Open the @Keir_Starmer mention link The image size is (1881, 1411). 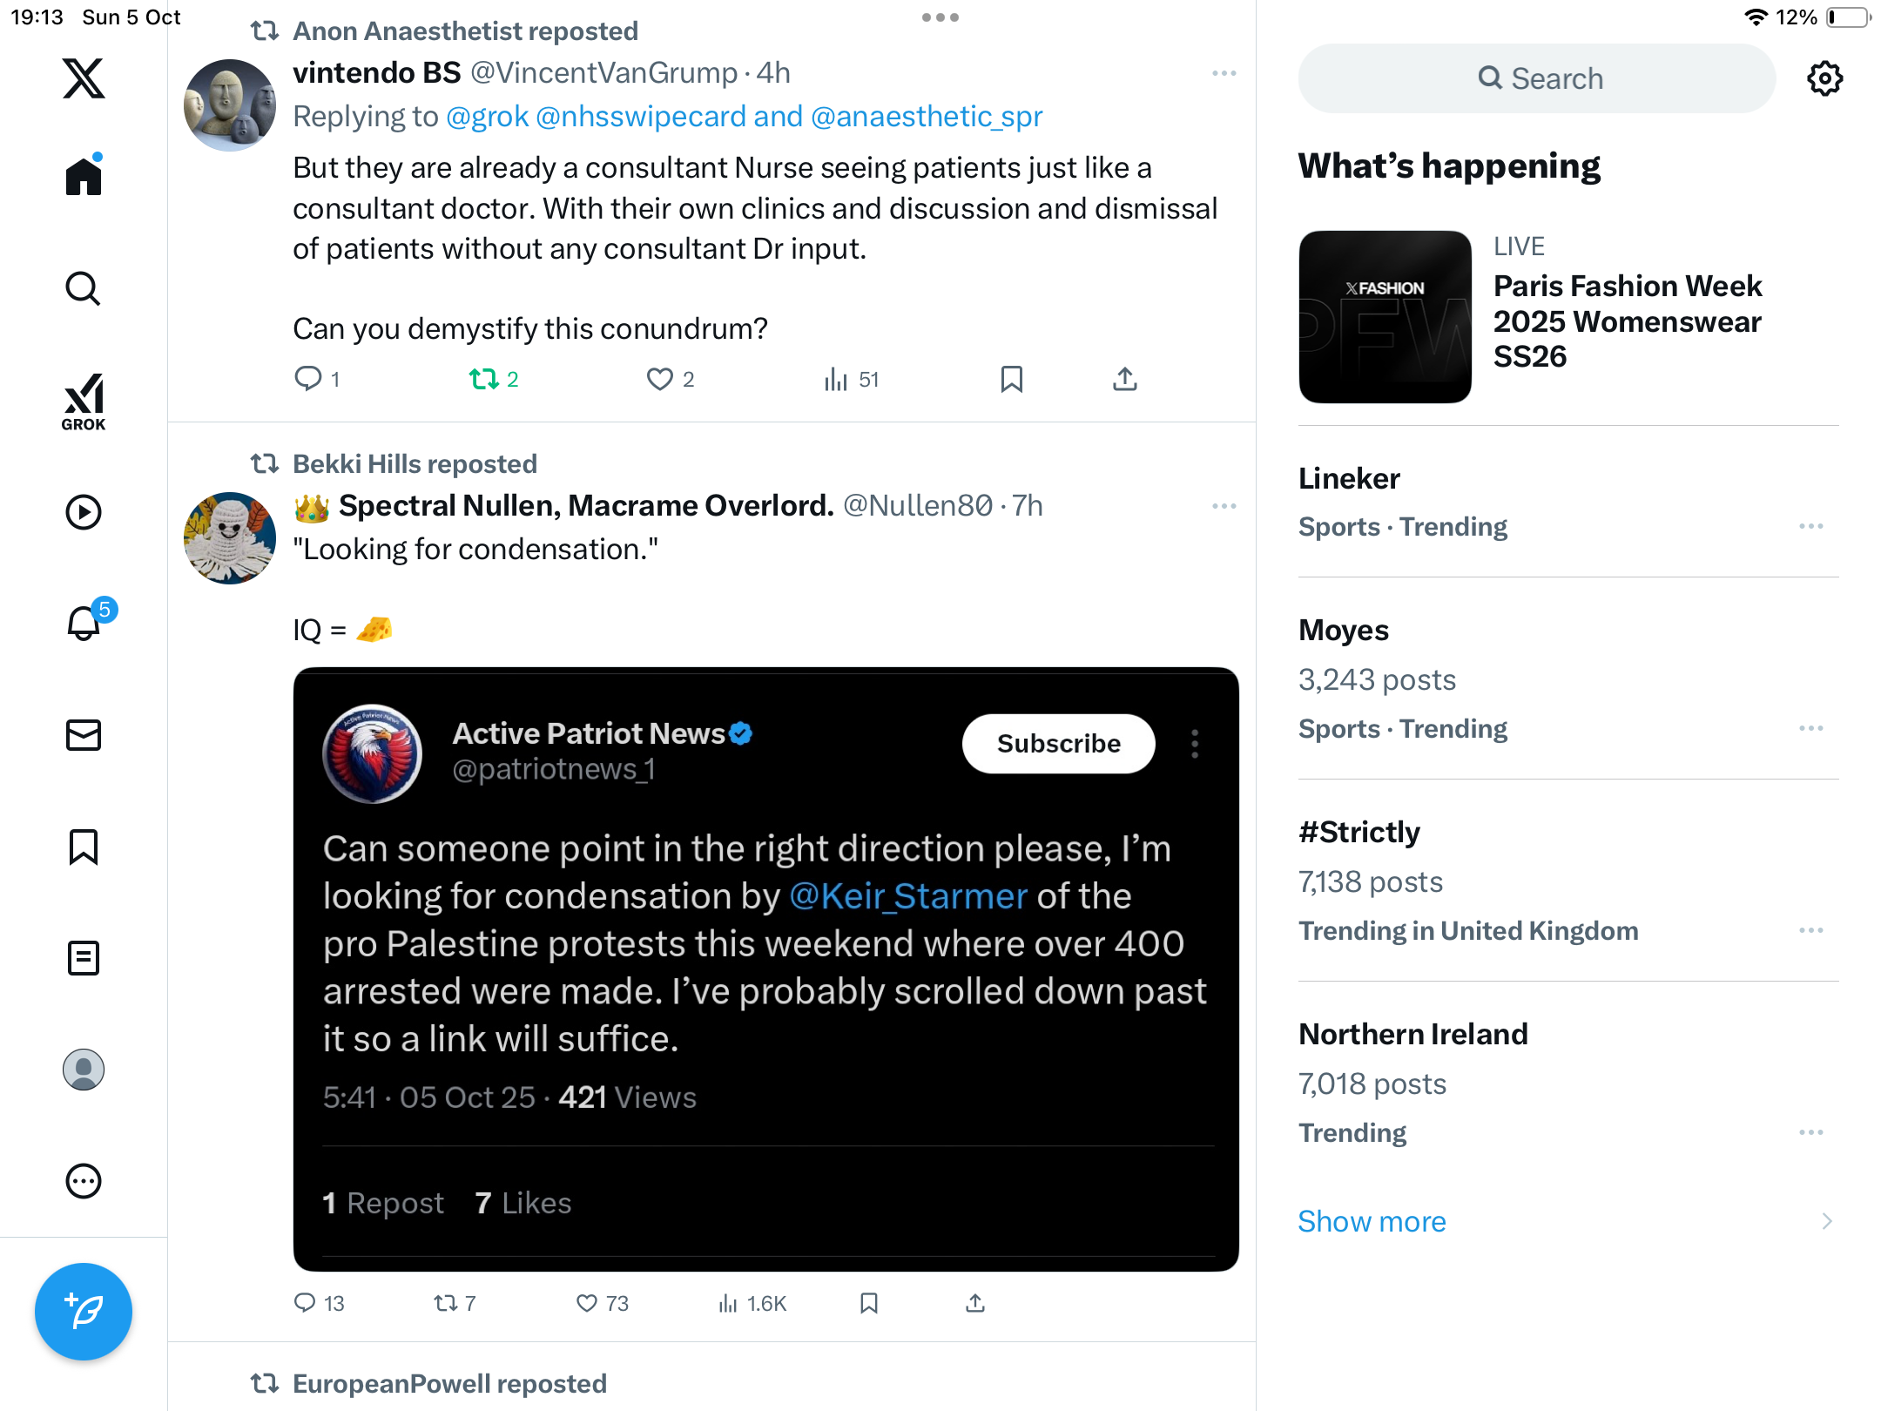pyautogui.click(x=908, y=895)
